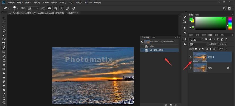Screen dimensions: 235x106
Task: Create new document from current state
Action: click(166, 105)
